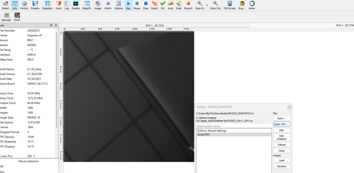Click the Reset toolbar icon

tap(154, 5)
